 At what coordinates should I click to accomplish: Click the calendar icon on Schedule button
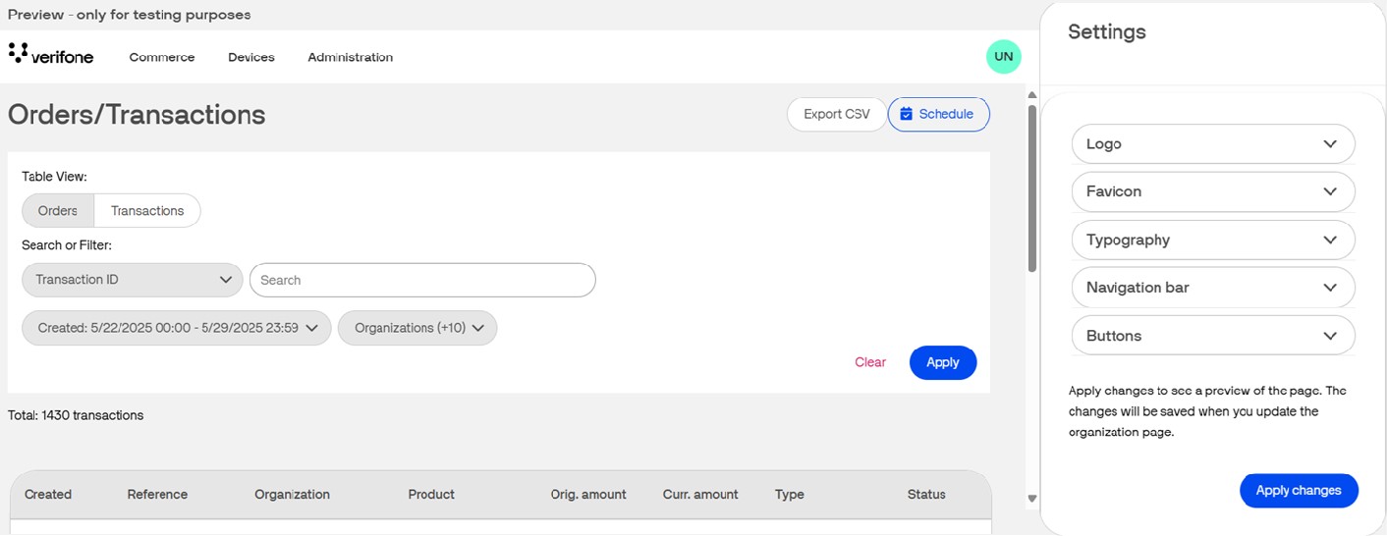[x=906, y=114]
